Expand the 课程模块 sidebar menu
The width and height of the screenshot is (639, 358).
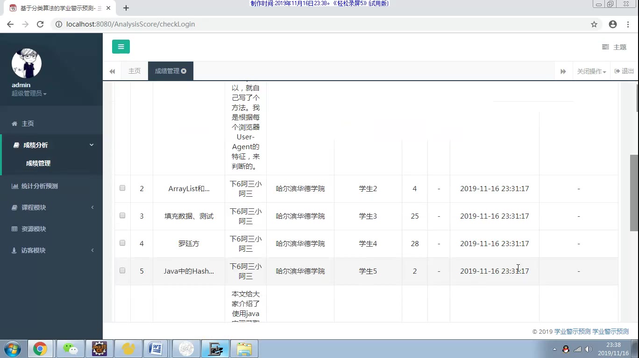34,207
